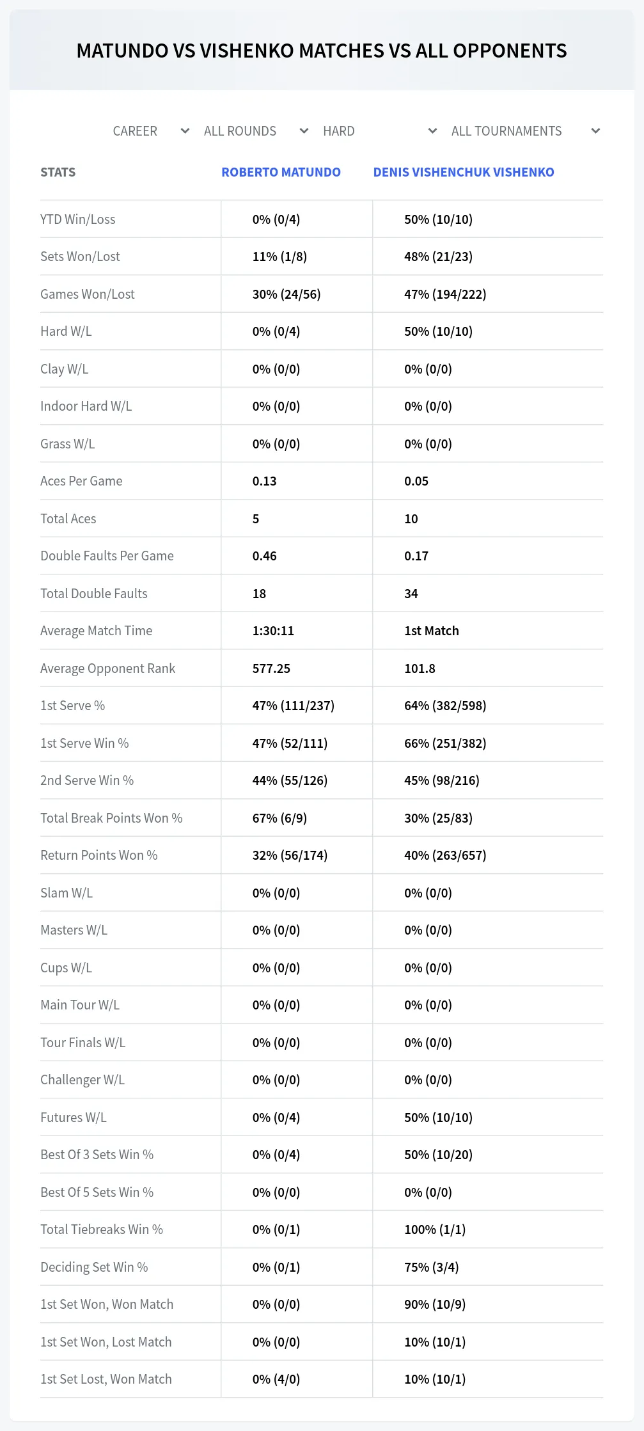
Task: Click the chevron next to ALL ROUNDS
Action: 304,131
